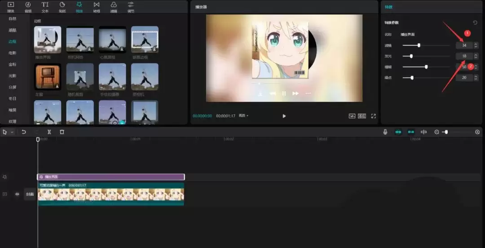Select the purple 播放界面 effect clip
The image size is (485, 248).
pyautogui.click(x=111, y=177)
